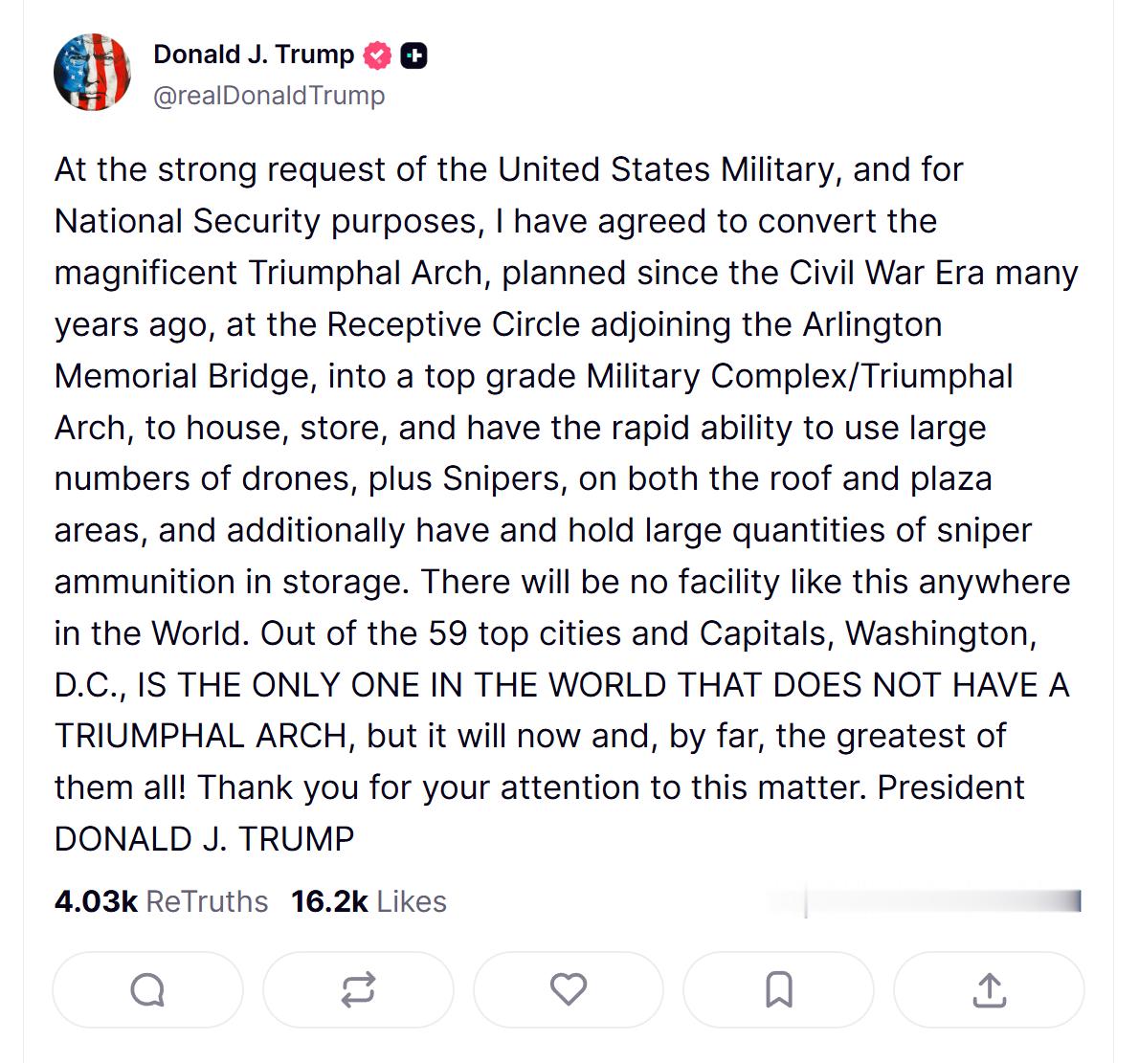
Task: Visit the @realDonaldTrump handle link
Action: pyautogui.click(x=269, y=95)
